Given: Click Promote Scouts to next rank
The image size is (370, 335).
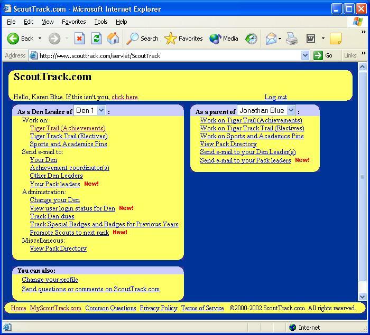Looking at the screenshot, I should click(69, 233).
